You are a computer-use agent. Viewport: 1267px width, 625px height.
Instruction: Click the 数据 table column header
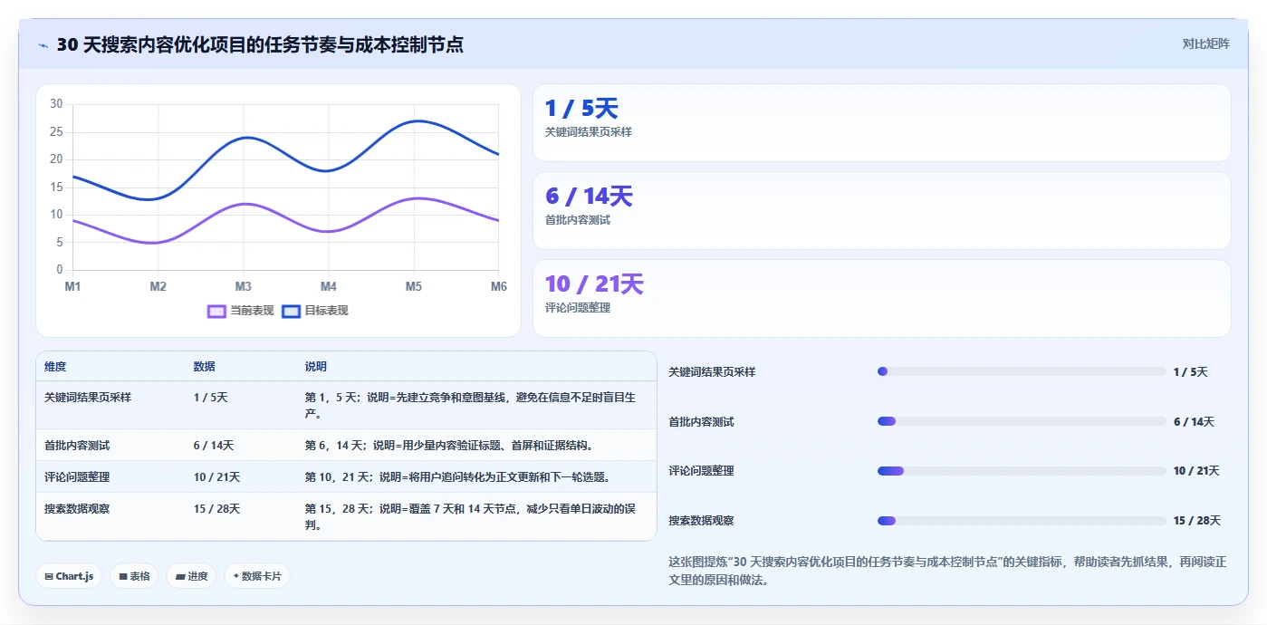coord(204,367)
